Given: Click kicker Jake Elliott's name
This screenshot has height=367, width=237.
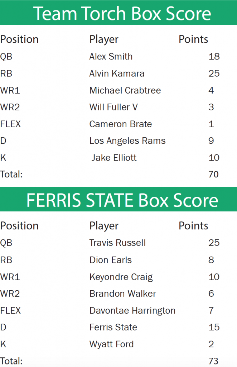Looking at the screenshot, I should (x=114, y=158).
